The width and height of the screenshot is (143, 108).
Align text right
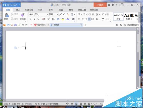pos(86,19)
